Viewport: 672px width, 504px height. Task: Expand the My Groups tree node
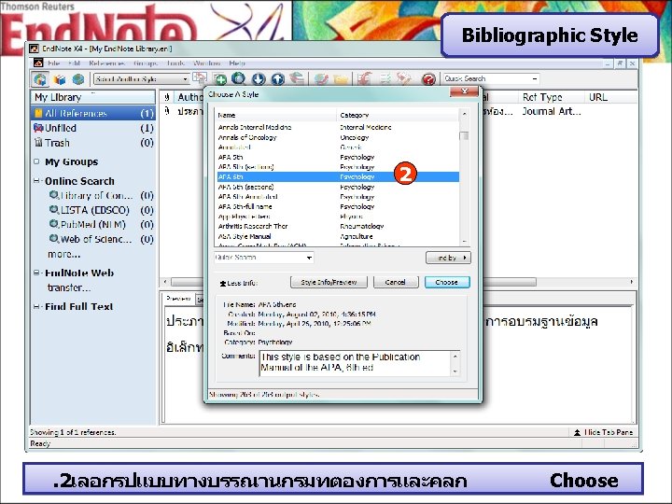coord(36,161)
